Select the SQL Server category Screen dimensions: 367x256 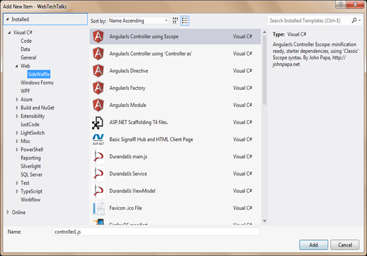click(31, 174)
